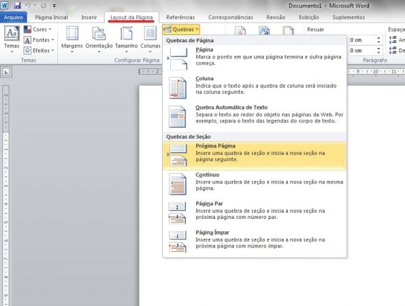Choose Página Ímpar section break
This screenshot has height=306, width=405.
click(255, 242)
